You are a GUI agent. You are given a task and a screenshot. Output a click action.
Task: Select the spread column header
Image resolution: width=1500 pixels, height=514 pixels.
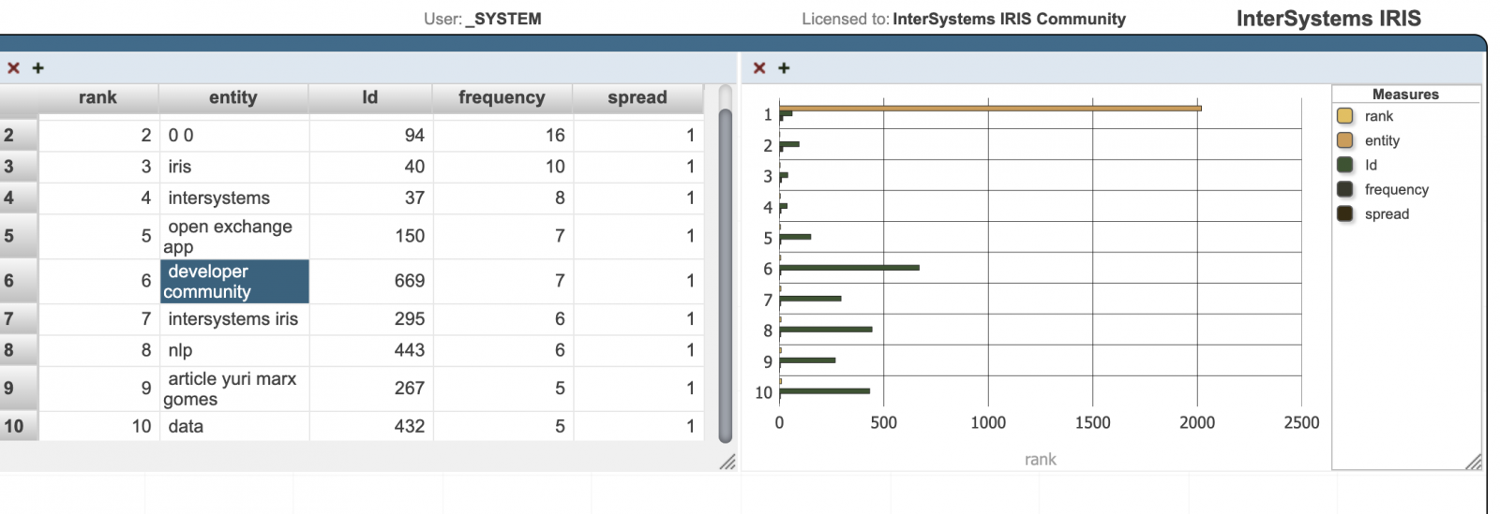pyautogui.click(x=637, y=97)
